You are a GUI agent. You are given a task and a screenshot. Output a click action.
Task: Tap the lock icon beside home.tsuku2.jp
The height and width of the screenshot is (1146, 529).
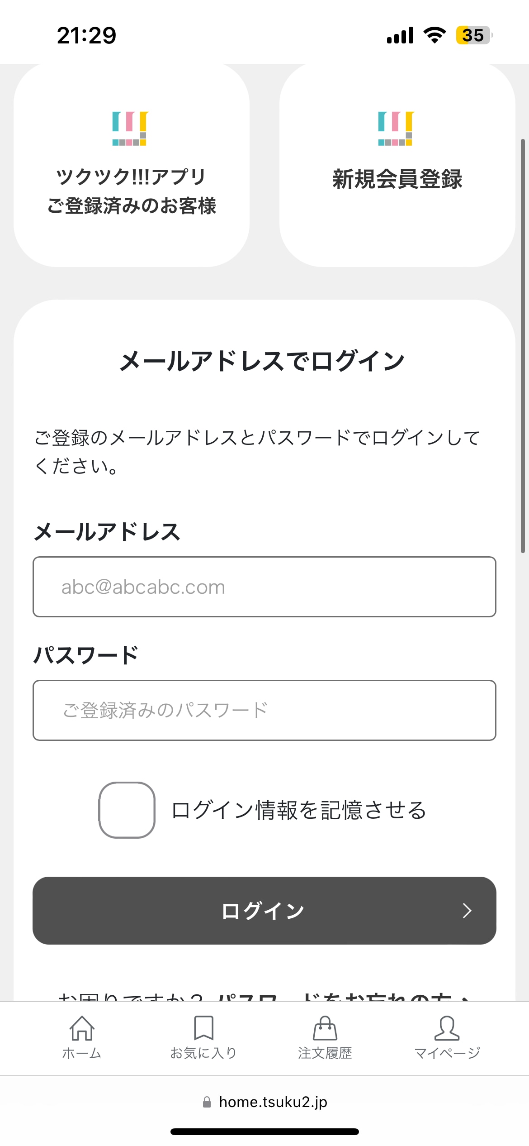click(x=207, y=1102)
